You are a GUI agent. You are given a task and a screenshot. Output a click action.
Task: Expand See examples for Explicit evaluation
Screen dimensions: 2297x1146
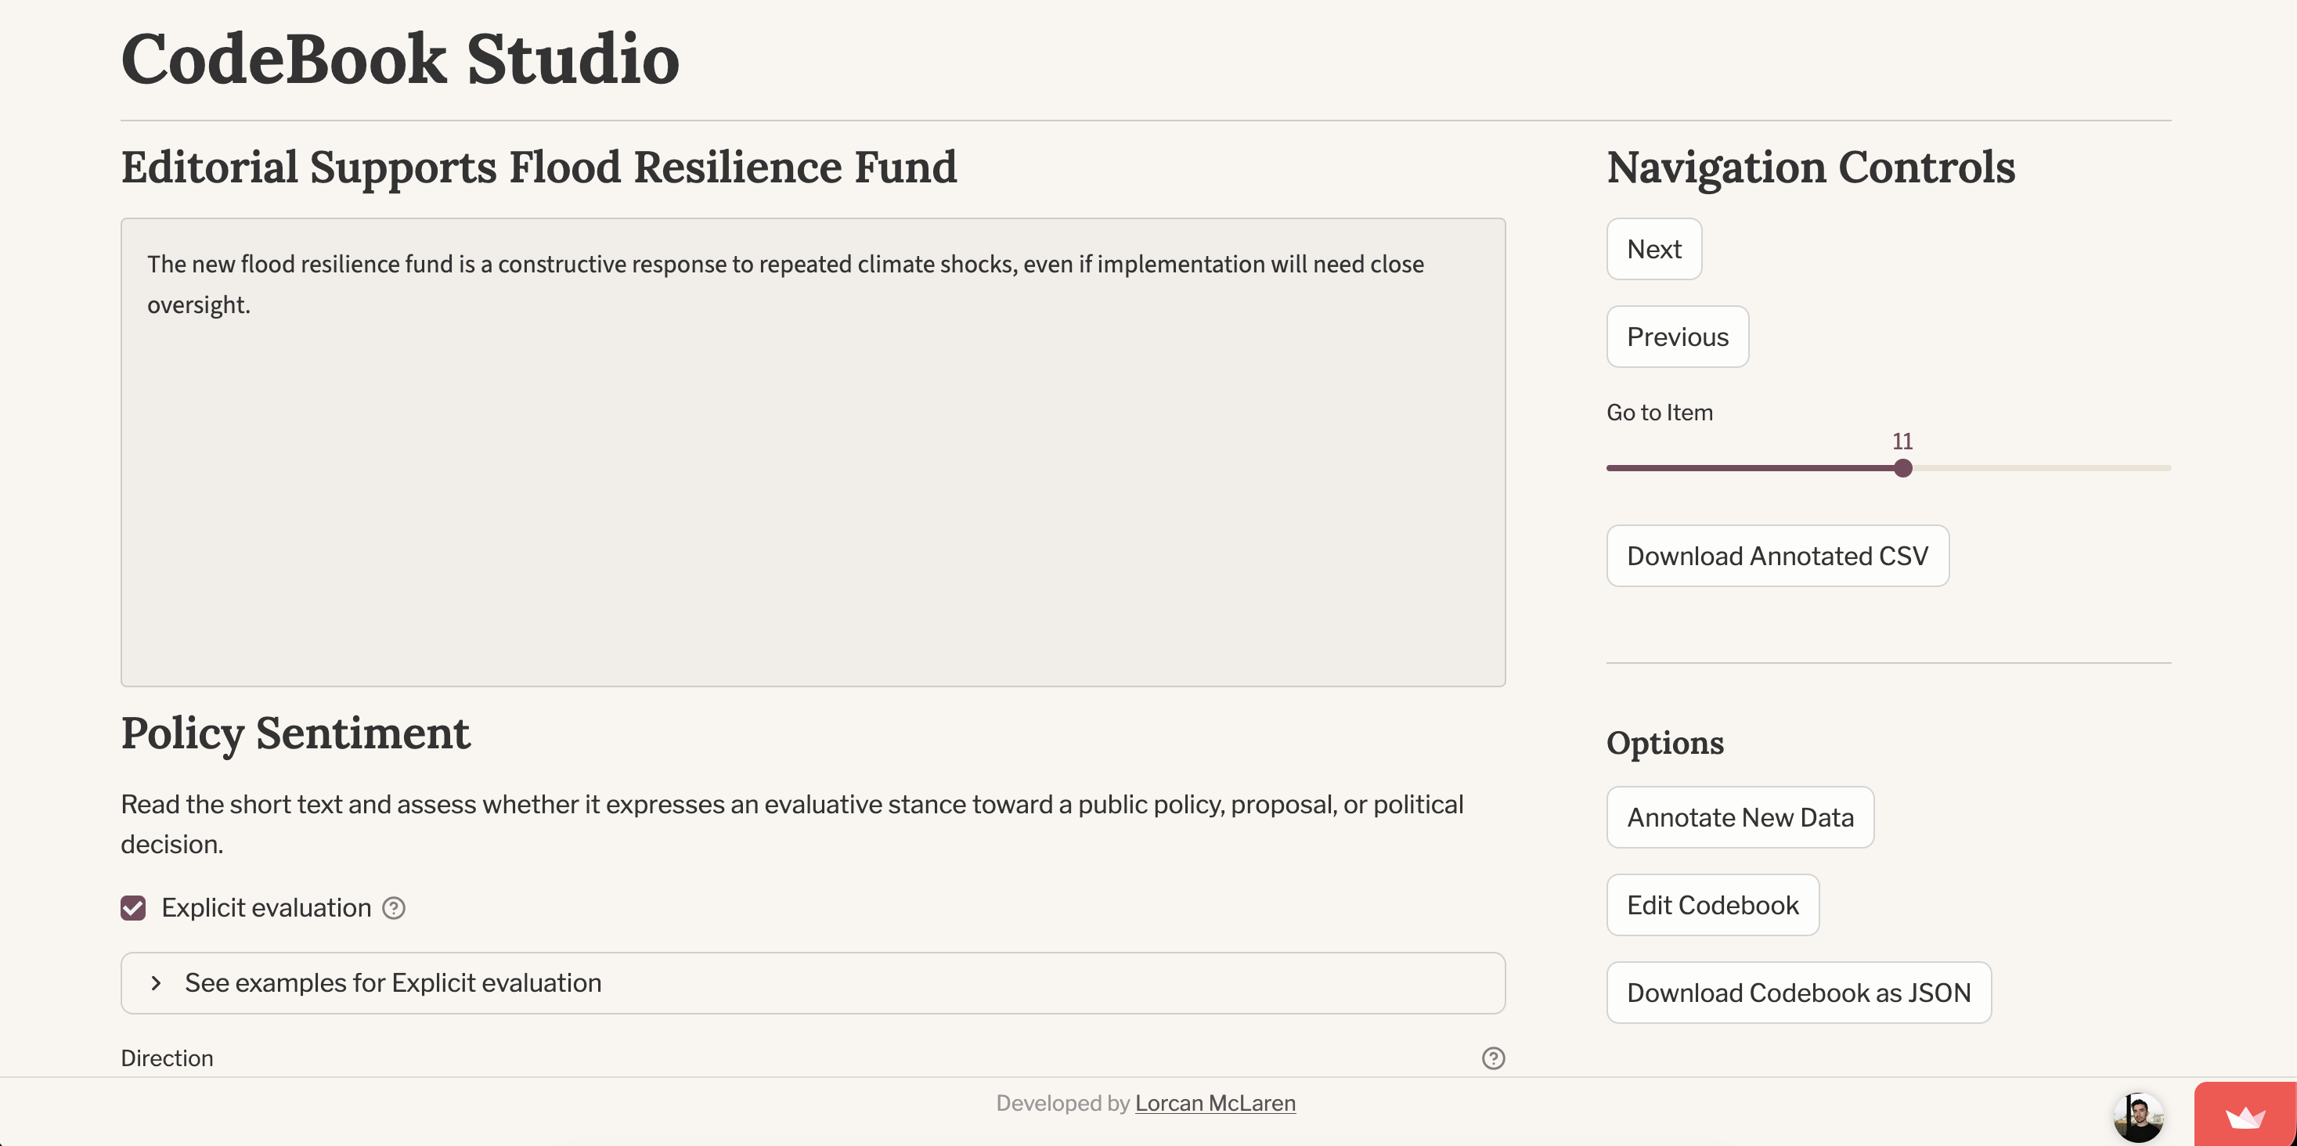(392, 983)
